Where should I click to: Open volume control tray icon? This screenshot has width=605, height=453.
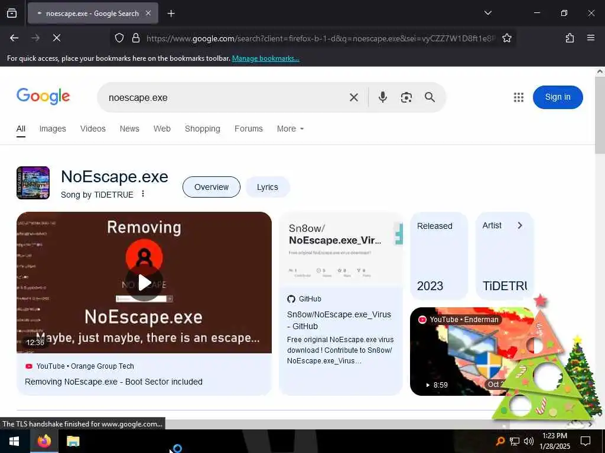tap(528, 441)
